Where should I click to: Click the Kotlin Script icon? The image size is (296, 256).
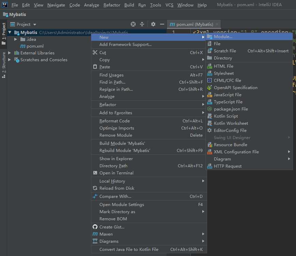click(x=209, y=116)
